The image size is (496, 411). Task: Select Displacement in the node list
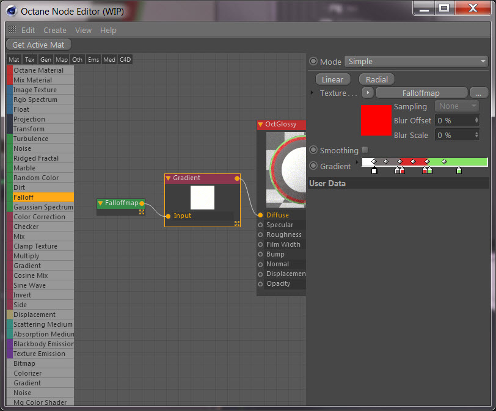point(40,315)
